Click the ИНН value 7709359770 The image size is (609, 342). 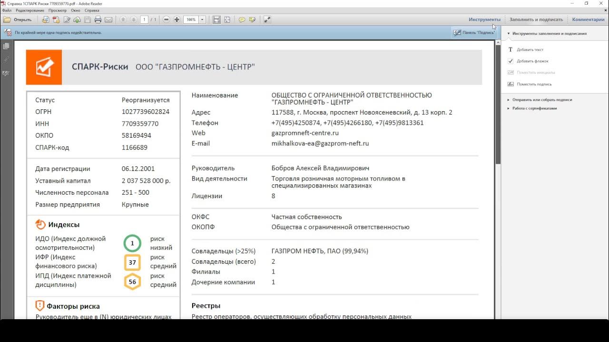click(140, 123)
